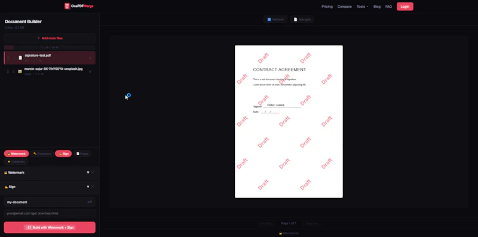Go to the Compare page
This screenshot has height=237, width=478.
345,7
